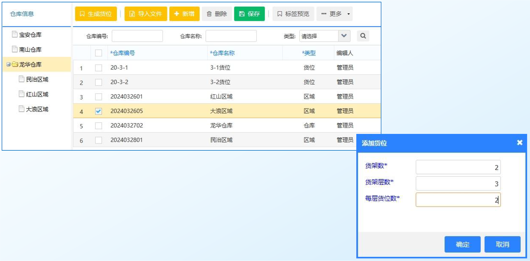Click the 导入文件 import button
This screenshot has width=530, height=261.
pos(146,14)
